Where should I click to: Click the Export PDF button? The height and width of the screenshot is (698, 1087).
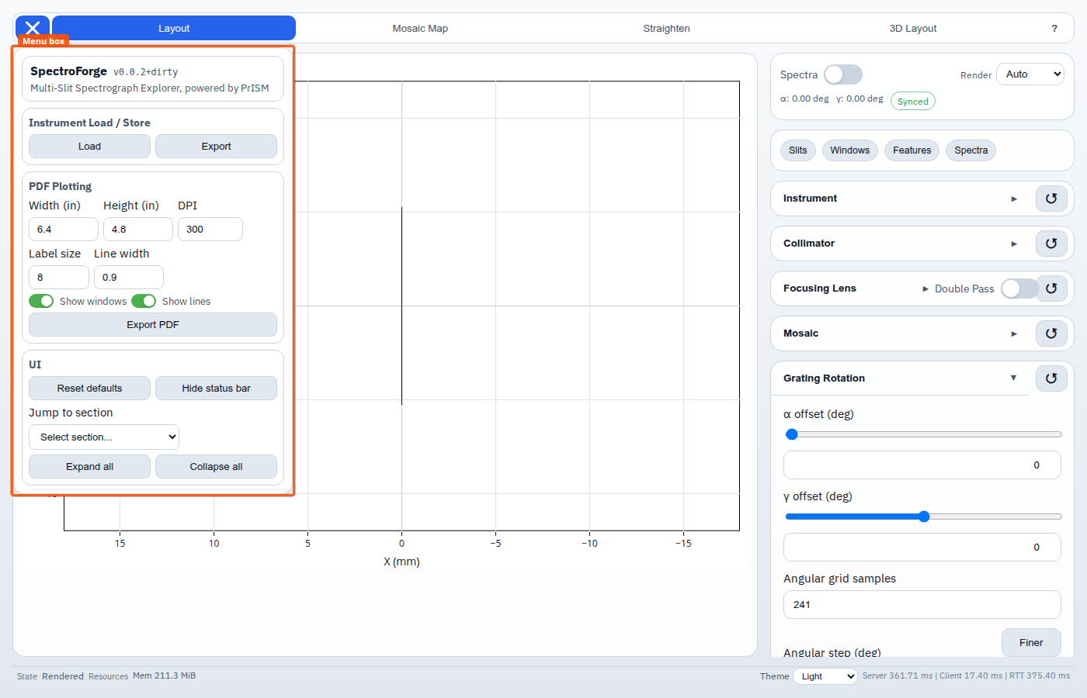tap(153, 325)
